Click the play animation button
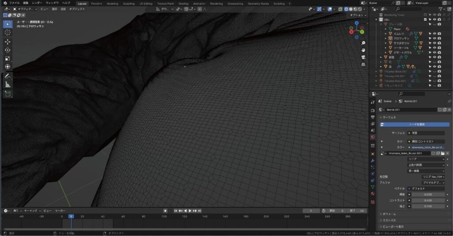 [190, 211]
